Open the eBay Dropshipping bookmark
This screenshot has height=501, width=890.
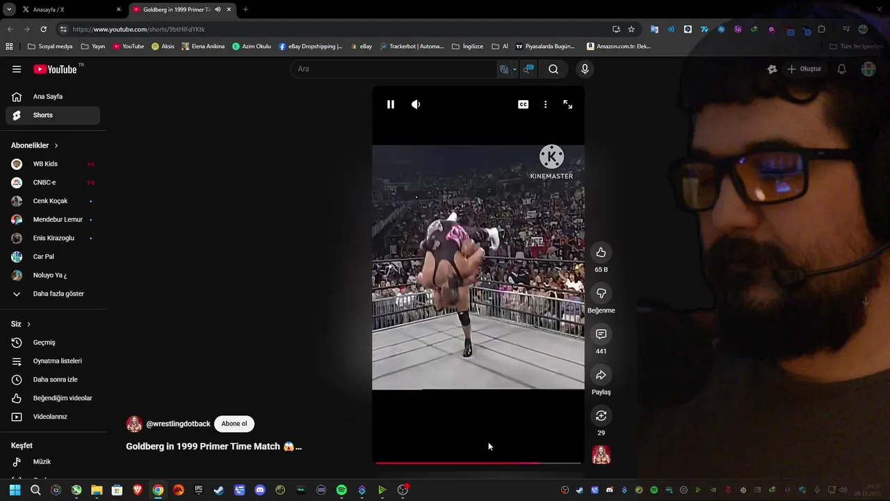[311, 47]
